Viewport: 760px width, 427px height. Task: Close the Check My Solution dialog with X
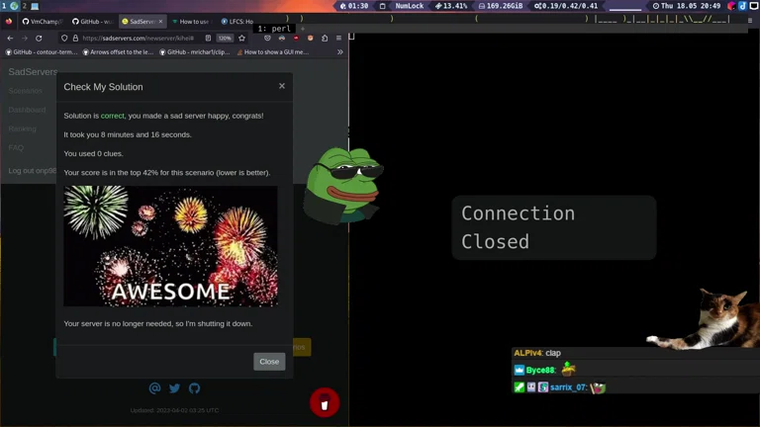282,86
